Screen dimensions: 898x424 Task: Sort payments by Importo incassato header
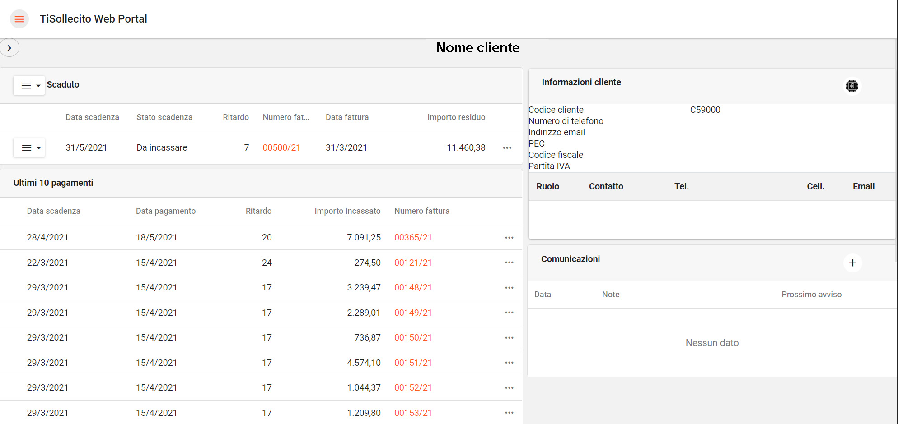347,211
